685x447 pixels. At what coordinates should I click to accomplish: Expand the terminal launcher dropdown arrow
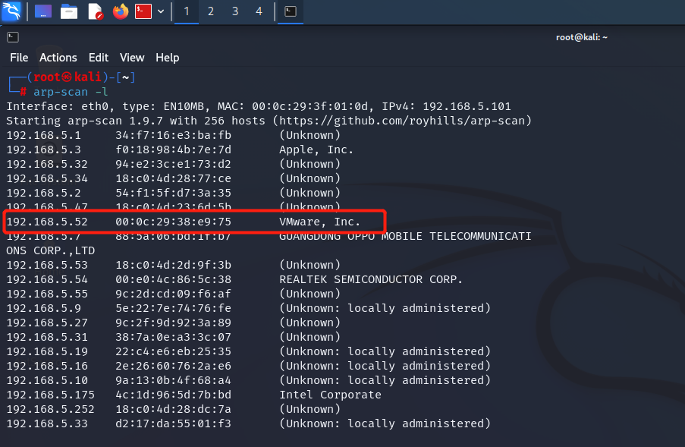click(x=161, y=11)
